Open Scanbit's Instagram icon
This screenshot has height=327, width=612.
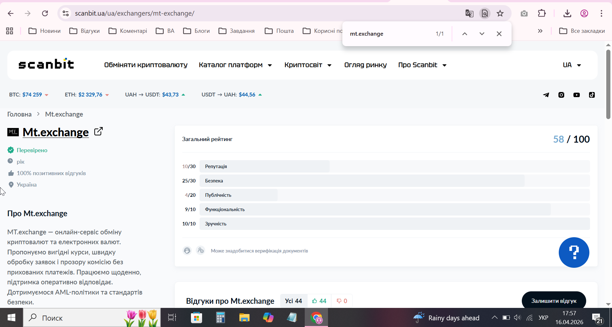[x=561, y=95]
